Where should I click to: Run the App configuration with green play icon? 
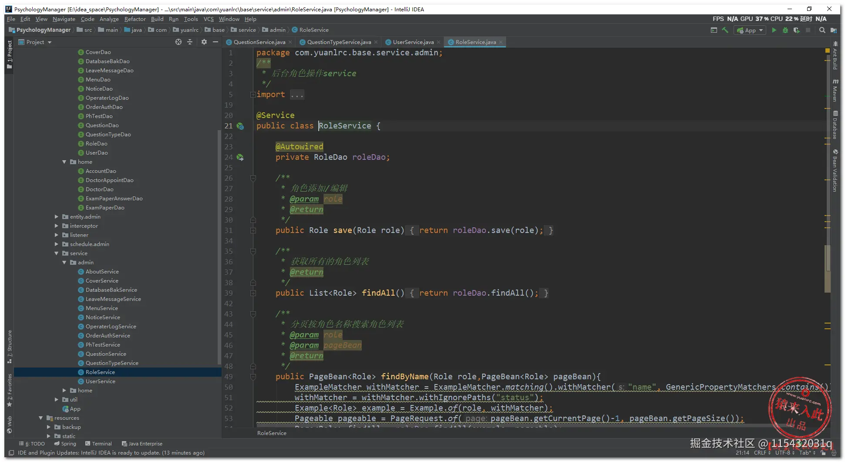point(774,30)
